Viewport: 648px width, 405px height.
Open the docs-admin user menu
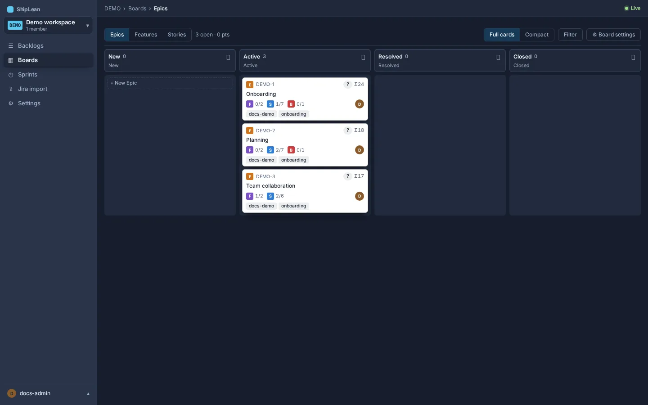click(x=49, y=393)
